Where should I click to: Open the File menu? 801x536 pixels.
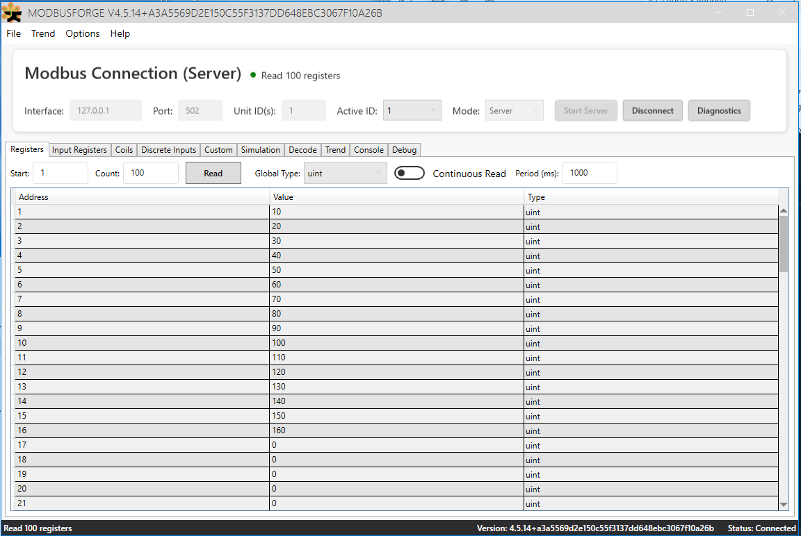[x=13, y=33]
